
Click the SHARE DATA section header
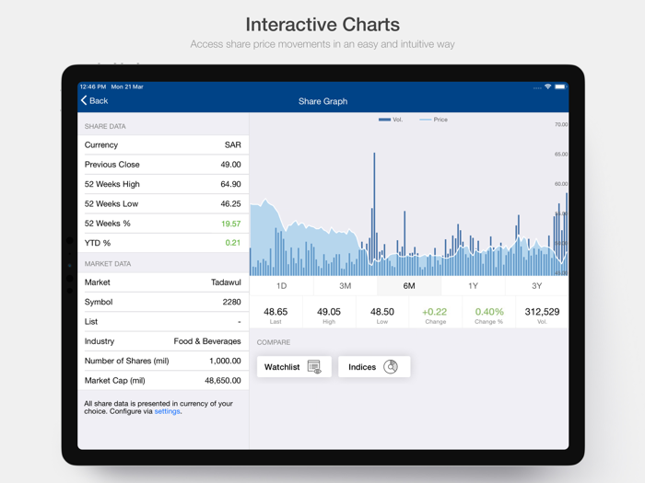pyautogui.click(x=105, y=127)
